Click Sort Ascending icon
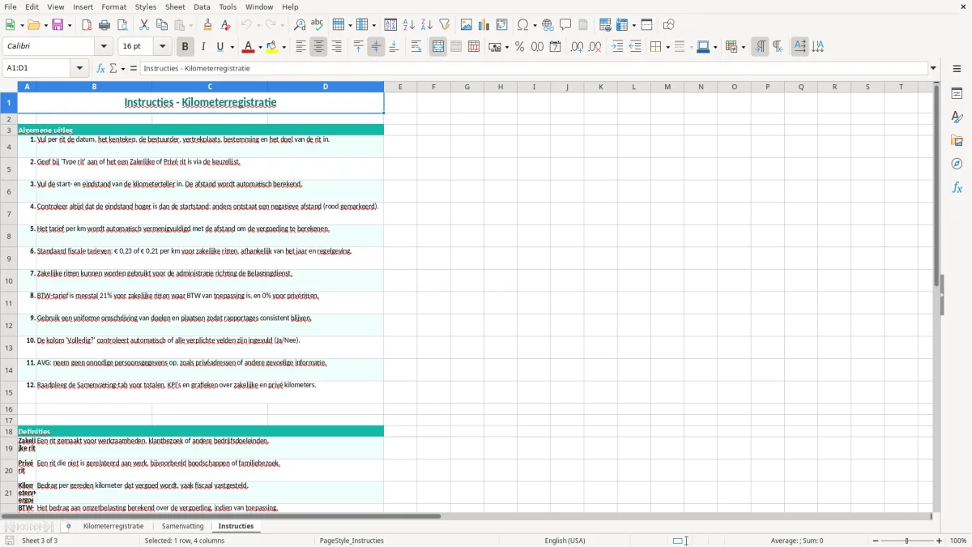Viewport: 972px width, 547px height. (x=409, y=25)
